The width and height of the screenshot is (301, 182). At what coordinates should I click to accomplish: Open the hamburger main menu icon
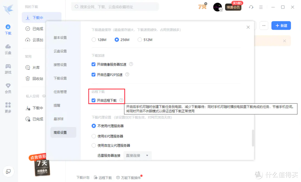tap(261, 7)
